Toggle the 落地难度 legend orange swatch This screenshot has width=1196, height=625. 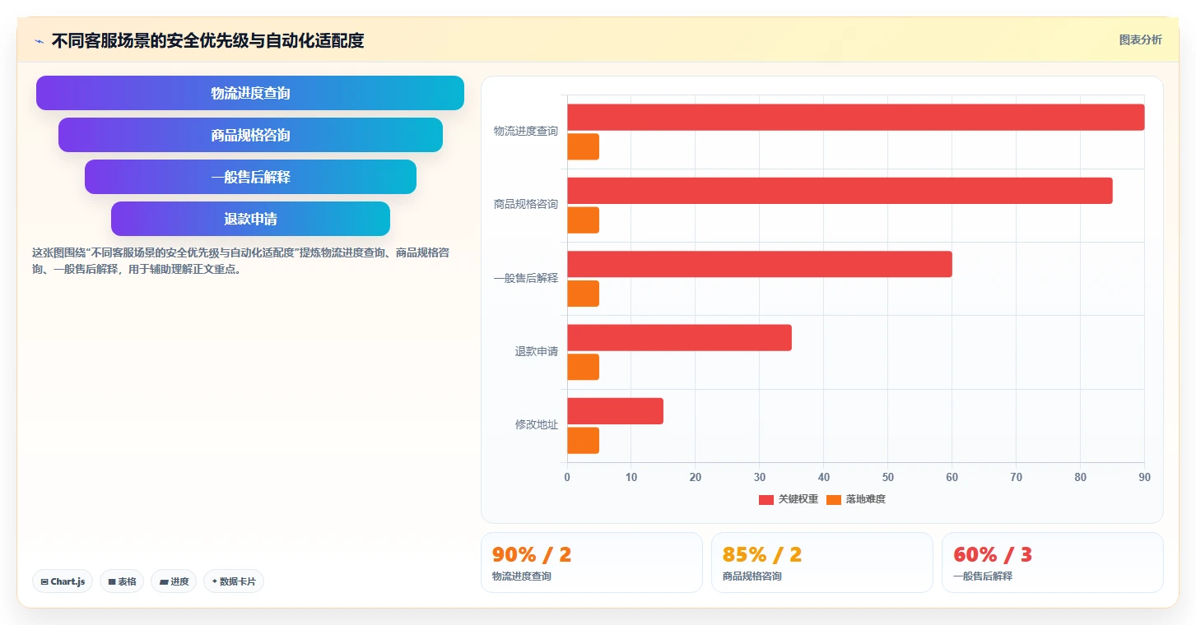pyautogui.click(x=834, y=500)
